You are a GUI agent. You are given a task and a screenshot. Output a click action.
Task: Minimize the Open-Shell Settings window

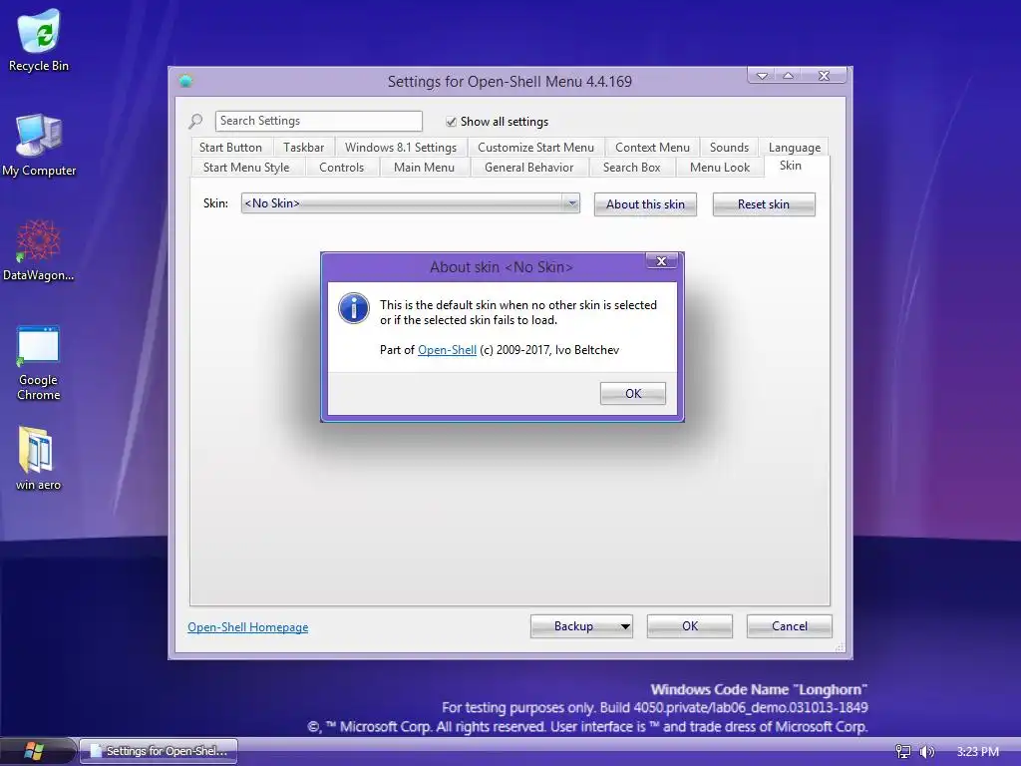tap(761, 76)
